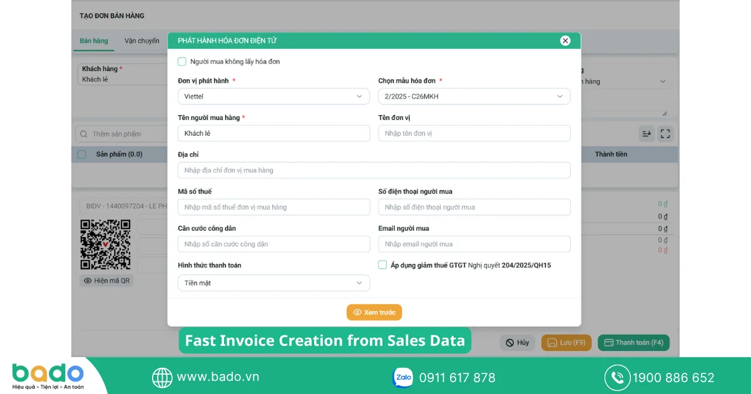This screenshot has height=394, width=751.
Task: Click the Khách hàng field showing Khách lẻ
Action: [122, 74]
